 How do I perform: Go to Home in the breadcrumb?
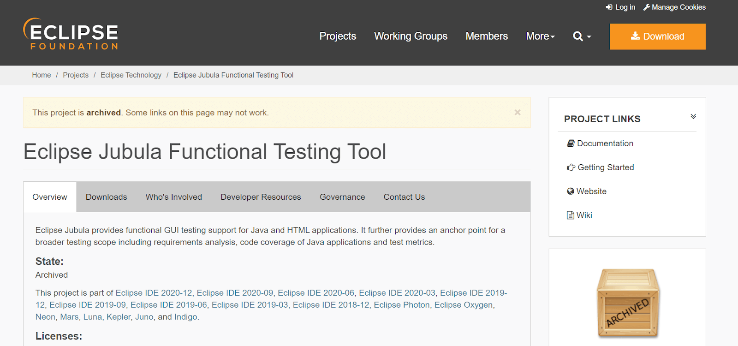[x=42, y=75]
